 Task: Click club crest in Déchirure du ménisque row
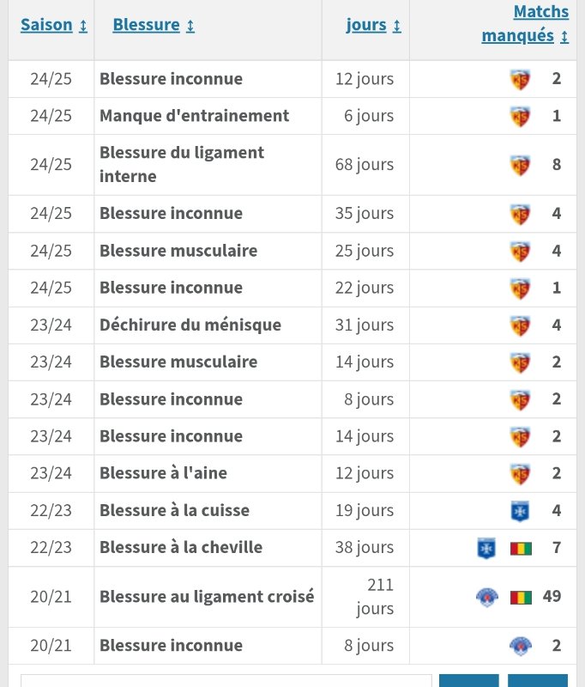(x=520, y=325)
